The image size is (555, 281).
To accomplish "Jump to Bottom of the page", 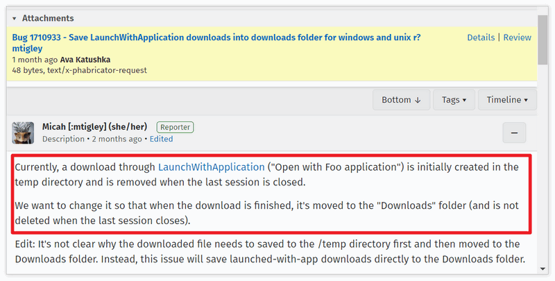I will coord(401,100).
